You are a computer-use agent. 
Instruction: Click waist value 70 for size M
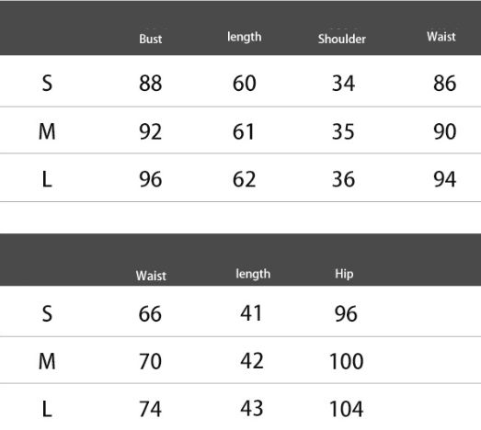click(150, 361)
